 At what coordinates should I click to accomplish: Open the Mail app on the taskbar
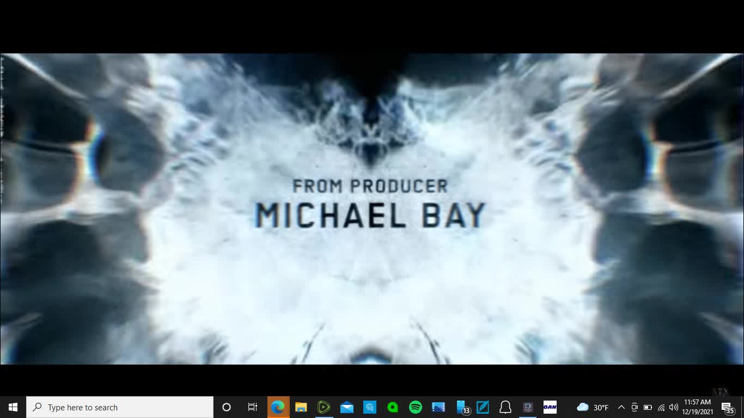(x=346, y=407)
